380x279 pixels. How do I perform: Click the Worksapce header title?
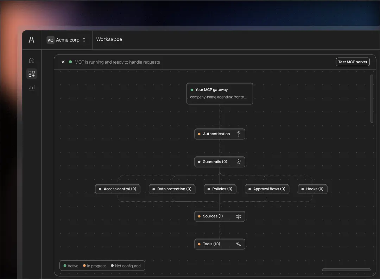(x=109, y=39)
